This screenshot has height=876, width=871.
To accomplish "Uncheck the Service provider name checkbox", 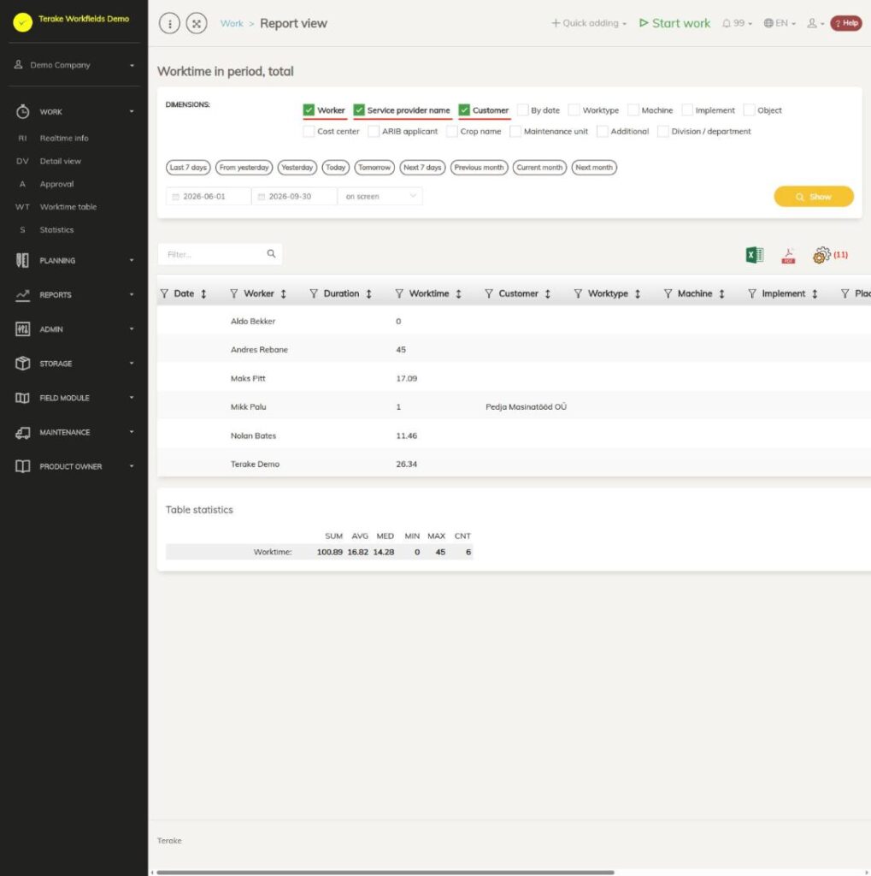I will 359,110.
